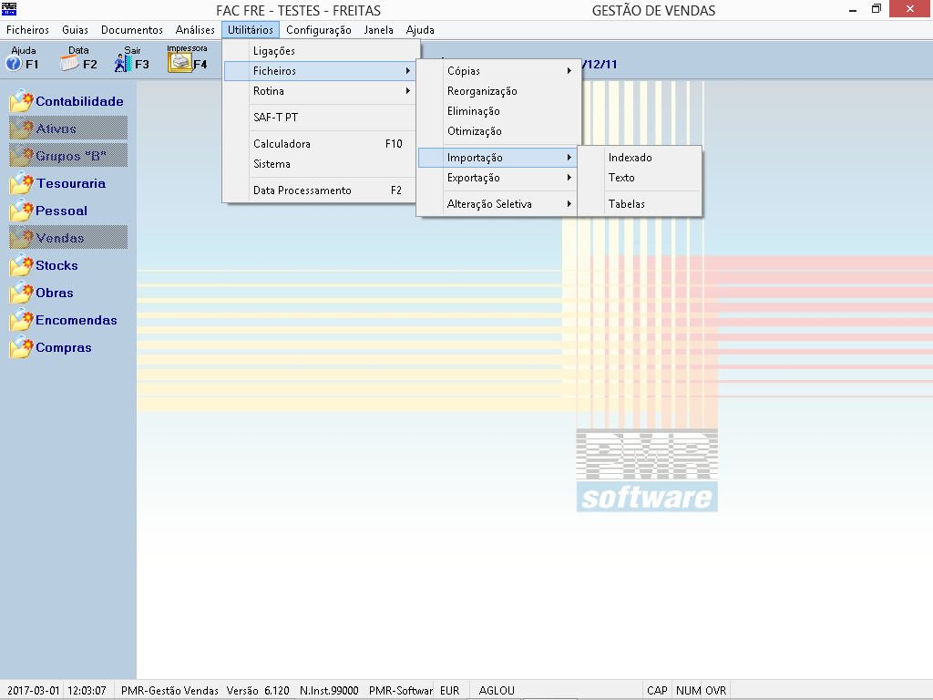This screenshot has width=933, height=700.
Task: Click the time 12:03:07 in status bar
Action: 87,691
